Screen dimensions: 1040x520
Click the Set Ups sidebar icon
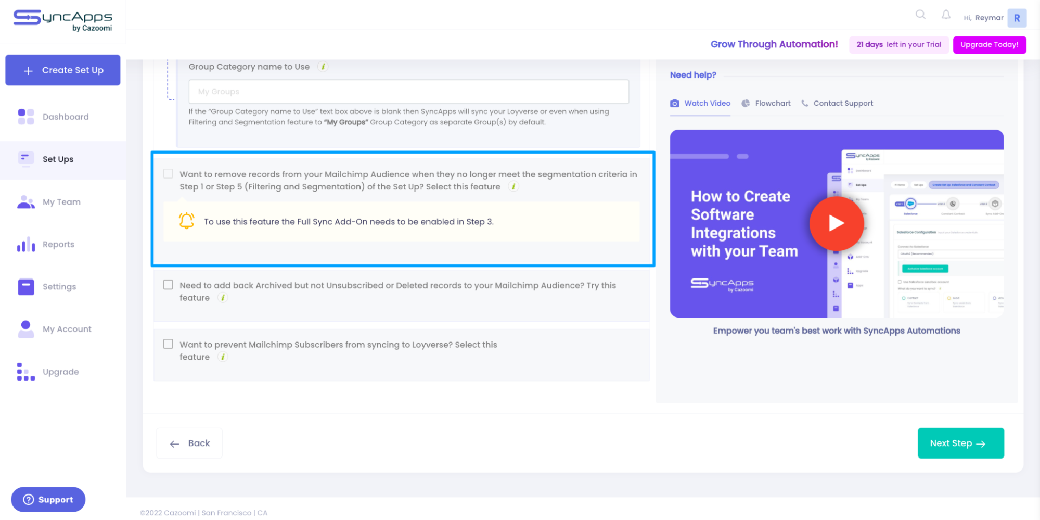(x=26, y=159)
